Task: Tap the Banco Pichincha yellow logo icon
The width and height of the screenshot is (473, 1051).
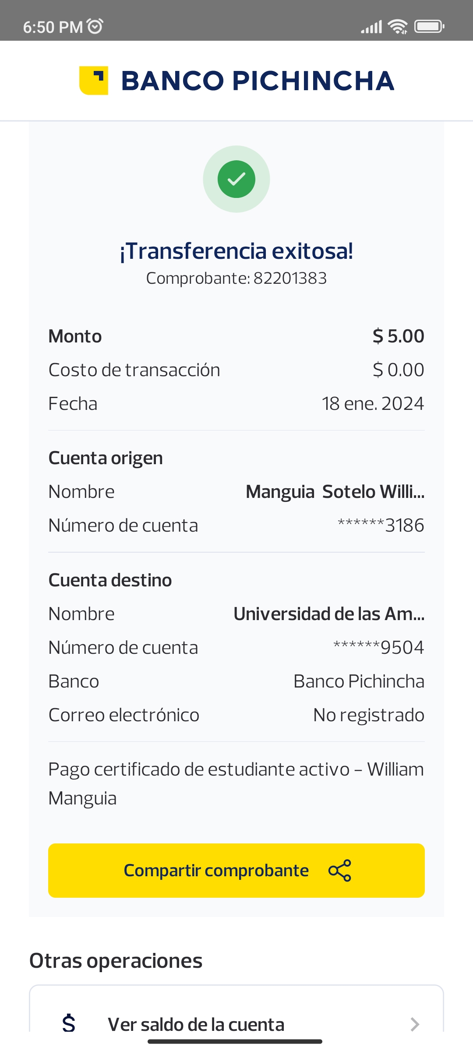Action: pyautogui.click(x=94, y=81)
